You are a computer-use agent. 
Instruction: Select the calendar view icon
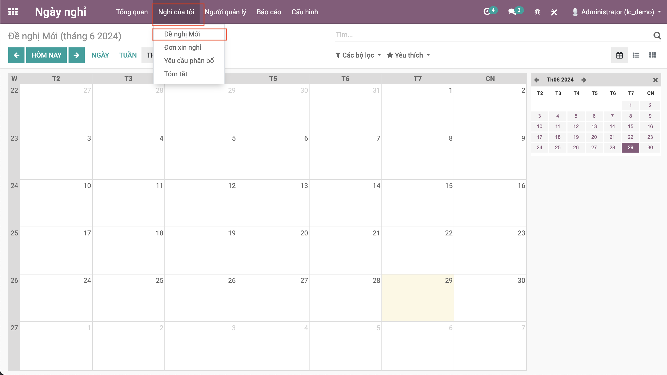pyautogui.click(x=619, y=55)
